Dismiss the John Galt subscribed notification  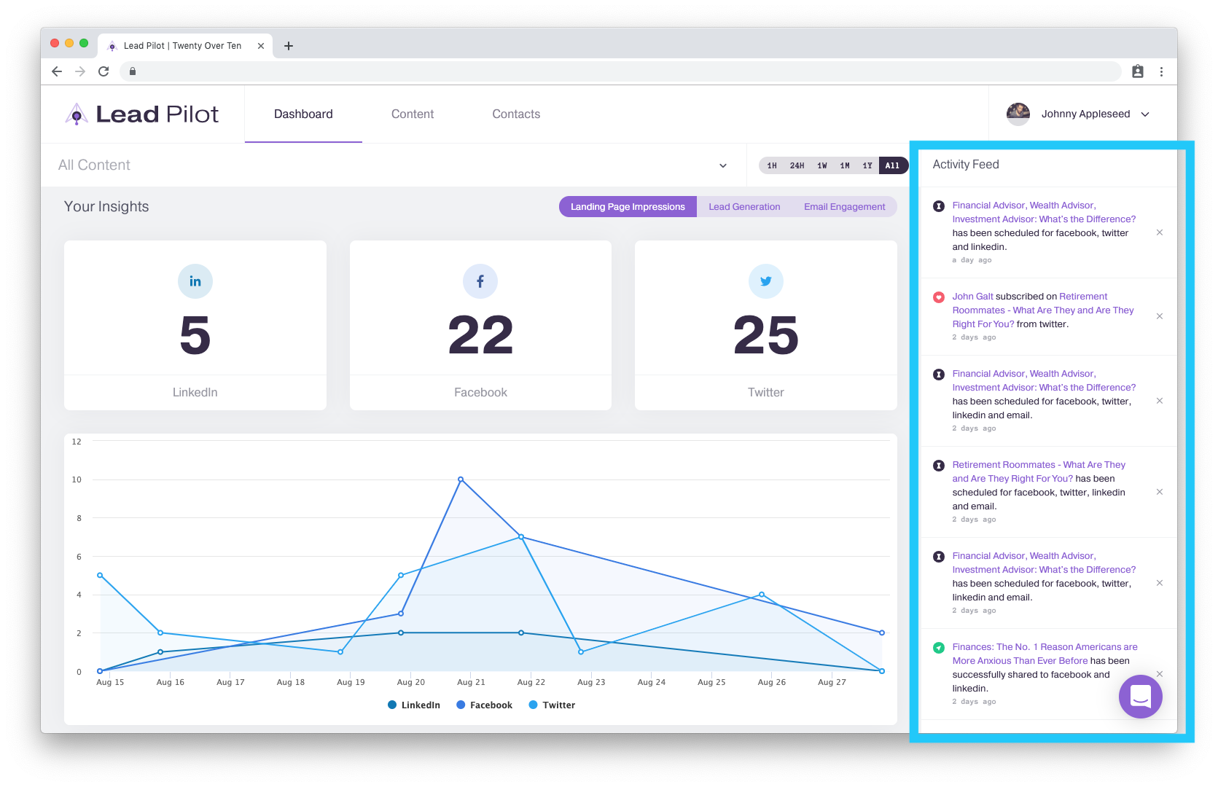coord(1160,316)
